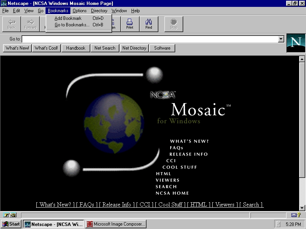This screenshot has width=306, height=229.
Task: Click the Find binoculars button
Action: [x=149, y=24]
